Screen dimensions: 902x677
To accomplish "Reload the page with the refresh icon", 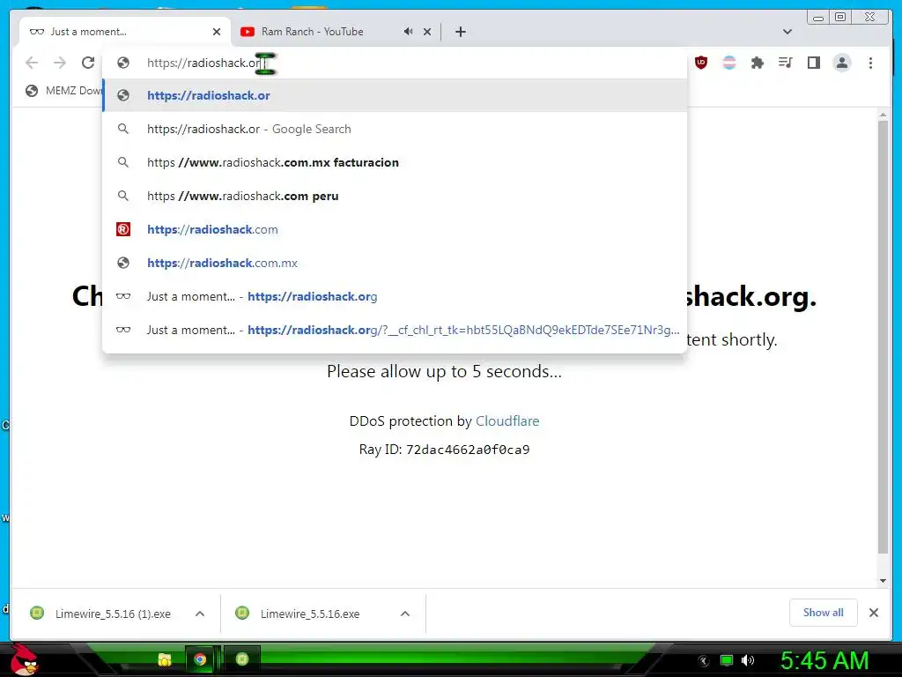I will 88,63.
